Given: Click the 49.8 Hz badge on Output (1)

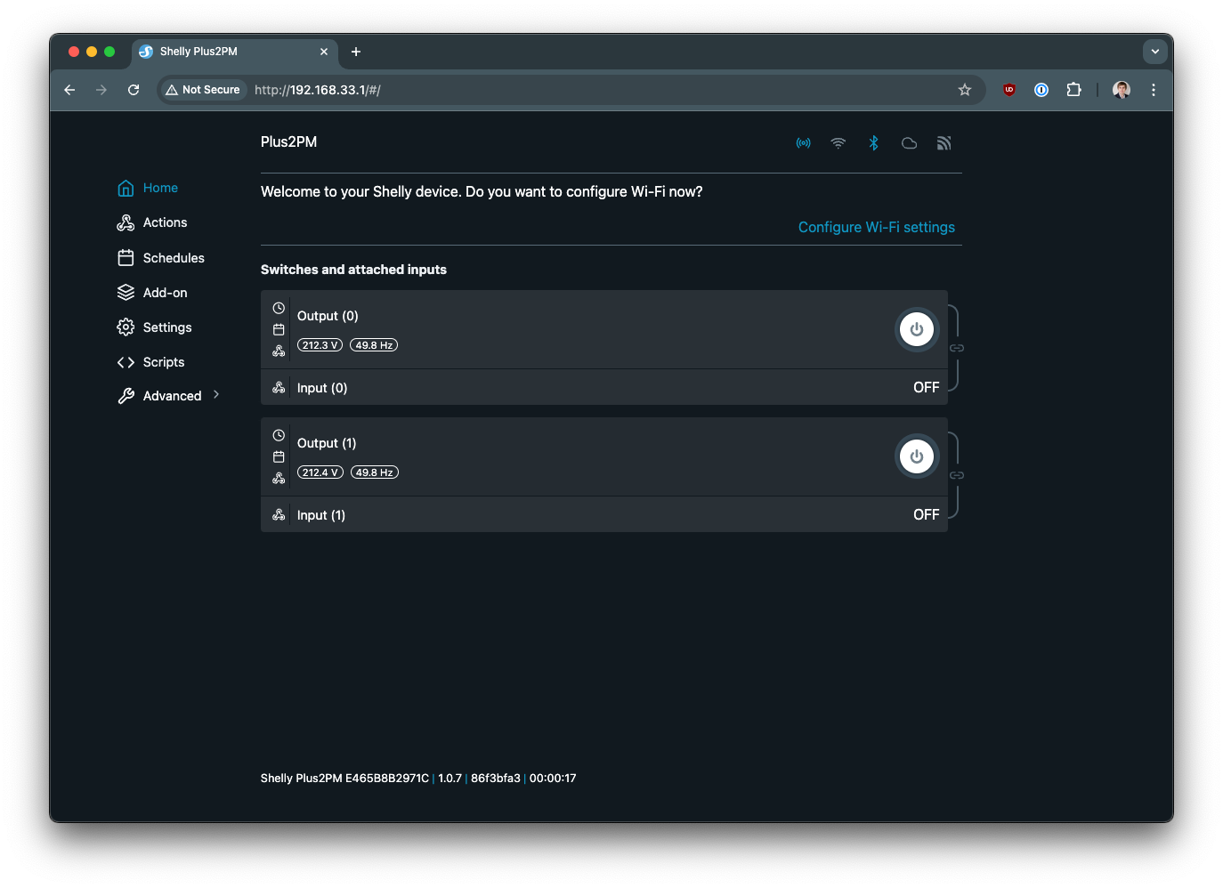Looking at the screenshot, I should tap(375, 472).
